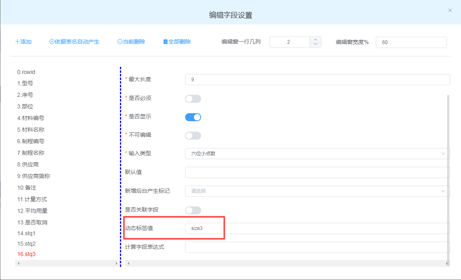
Task: Click the 当前删除 minus icon
Action: tap(120, 42)
